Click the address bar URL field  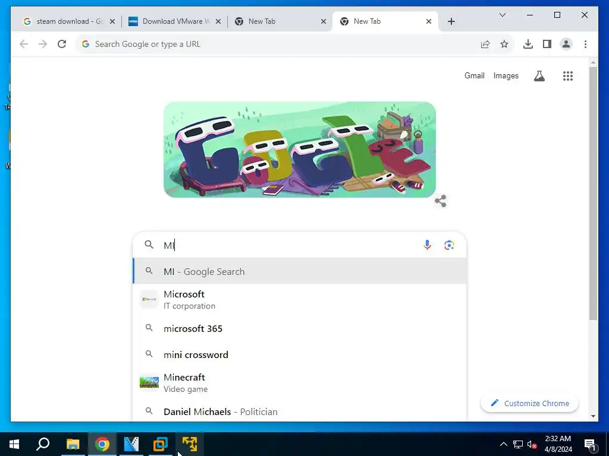click(284, 44)
